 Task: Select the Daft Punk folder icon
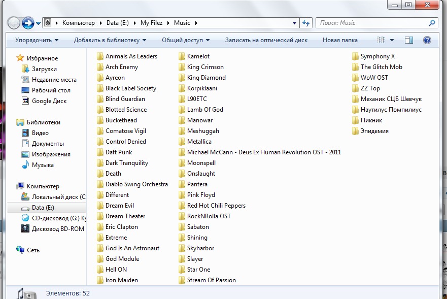point(100,152)
